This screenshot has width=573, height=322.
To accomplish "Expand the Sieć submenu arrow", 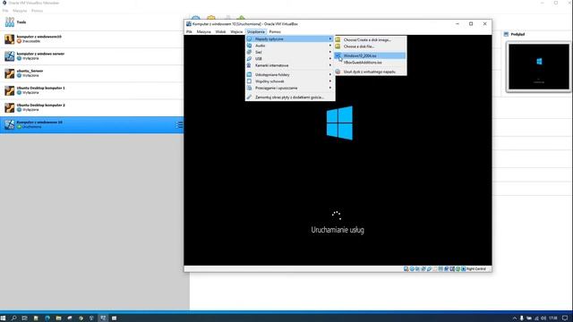I will pos(330,52).
